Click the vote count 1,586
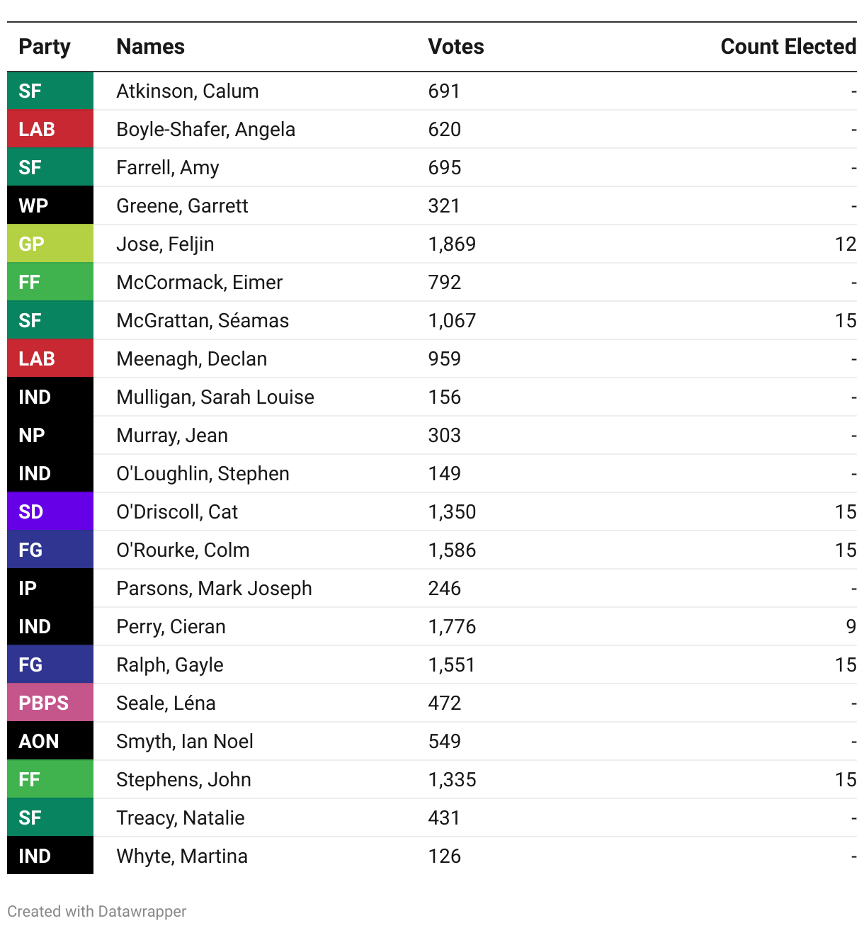 (x=452, y=550)
